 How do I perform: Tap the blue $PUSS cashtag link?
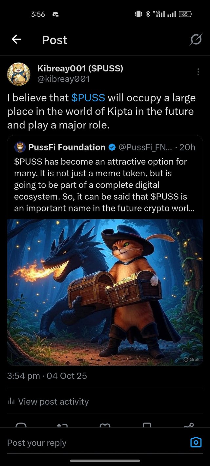point(88,98)
